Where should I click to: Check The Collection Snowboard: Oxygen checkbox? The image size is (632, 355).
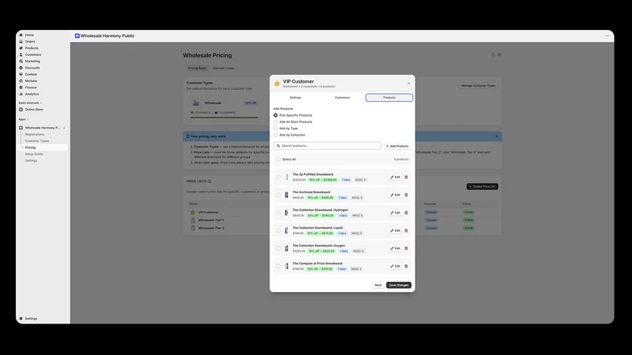pos(279,248)
